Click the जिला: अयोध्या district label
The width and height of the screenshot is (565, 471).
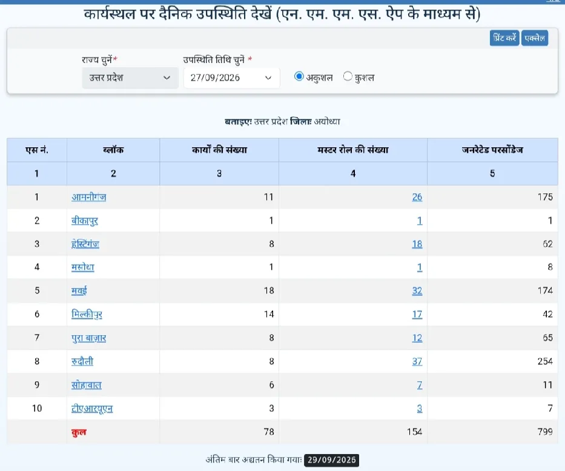coord(315,121)
